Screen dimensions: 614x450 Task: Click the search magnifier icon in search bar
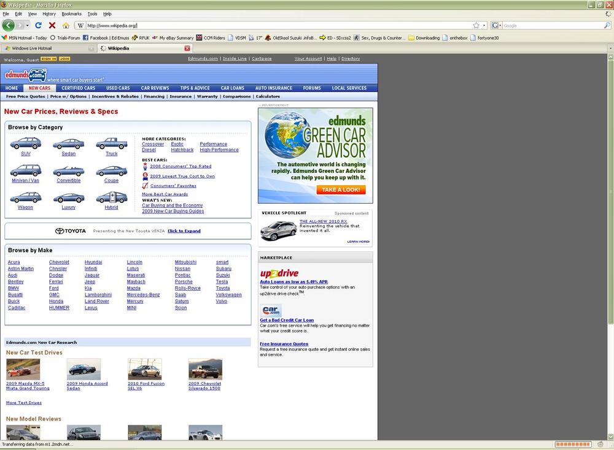tap(607, 25)
